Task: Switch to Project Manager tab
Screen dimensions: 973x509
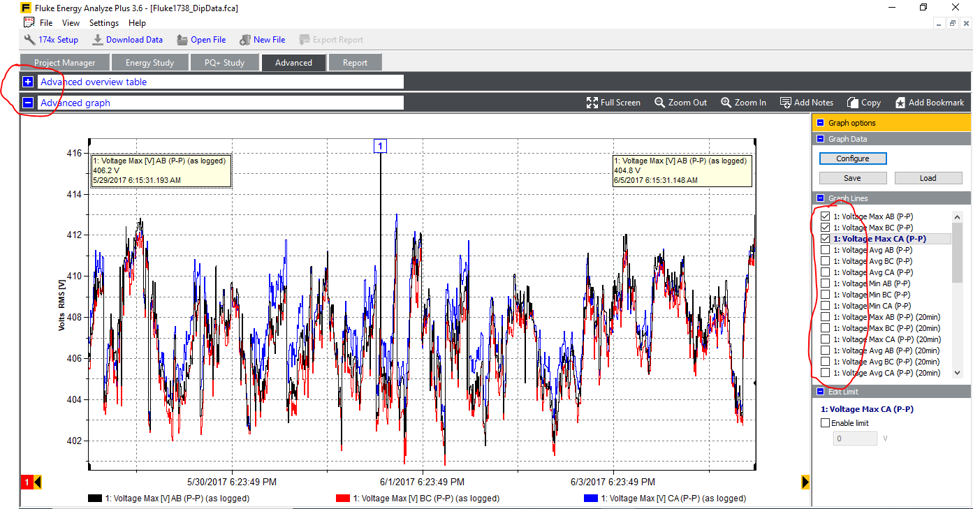Action: pyautogui.click(x=65, y=62)
